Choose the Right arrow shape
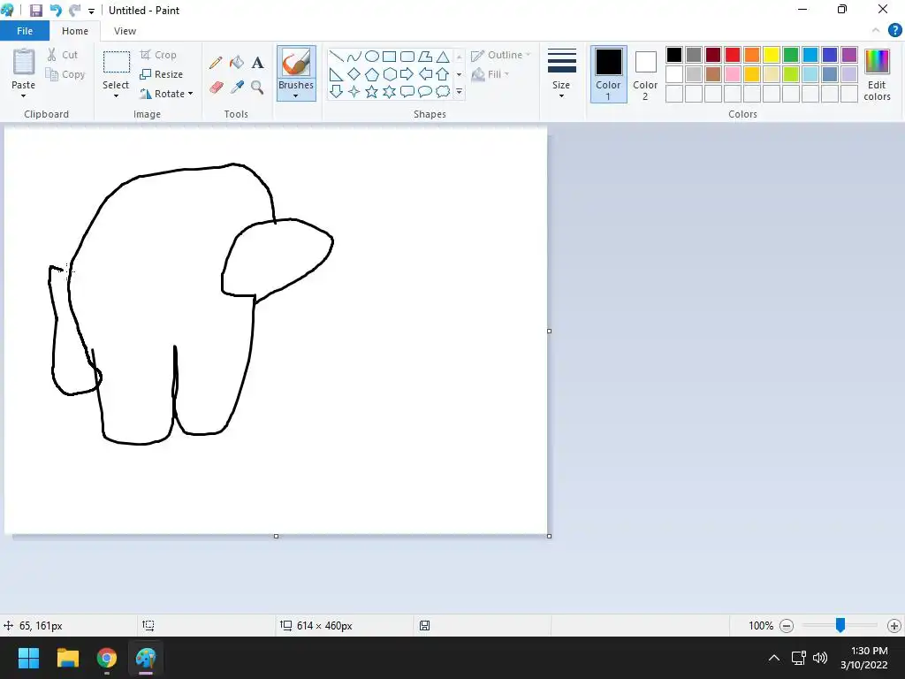The image size is (905, 679). [407, 74]
